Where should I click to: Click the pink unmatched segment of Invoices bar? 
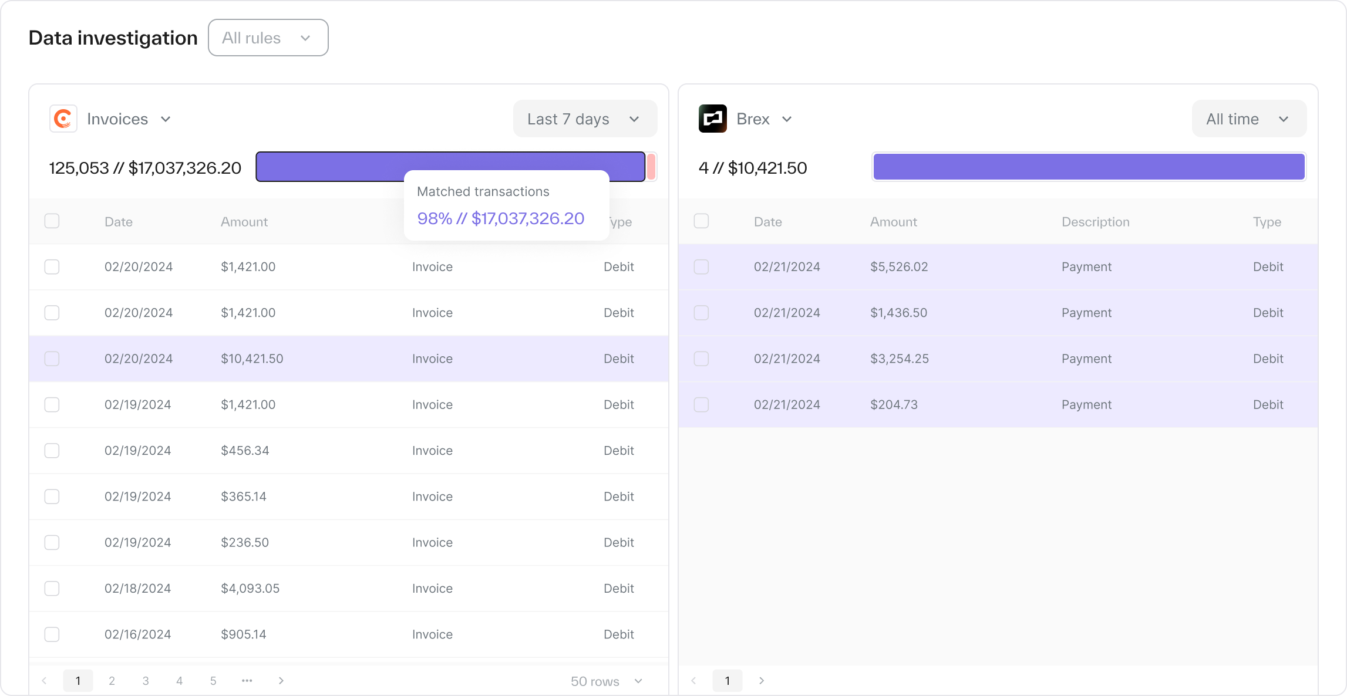click(651, 167)
